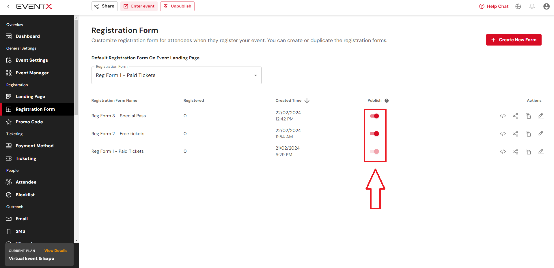Click View Details for current plan
The width and height of the screenshot is (554, 268).
[x=56, y=251]
